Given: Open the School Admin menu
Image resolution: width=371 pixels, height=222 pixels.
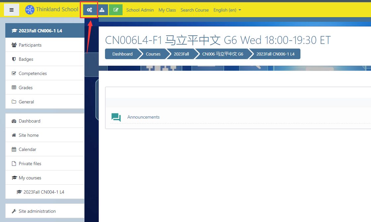Looking at the screenshot, I should (140, 10).
